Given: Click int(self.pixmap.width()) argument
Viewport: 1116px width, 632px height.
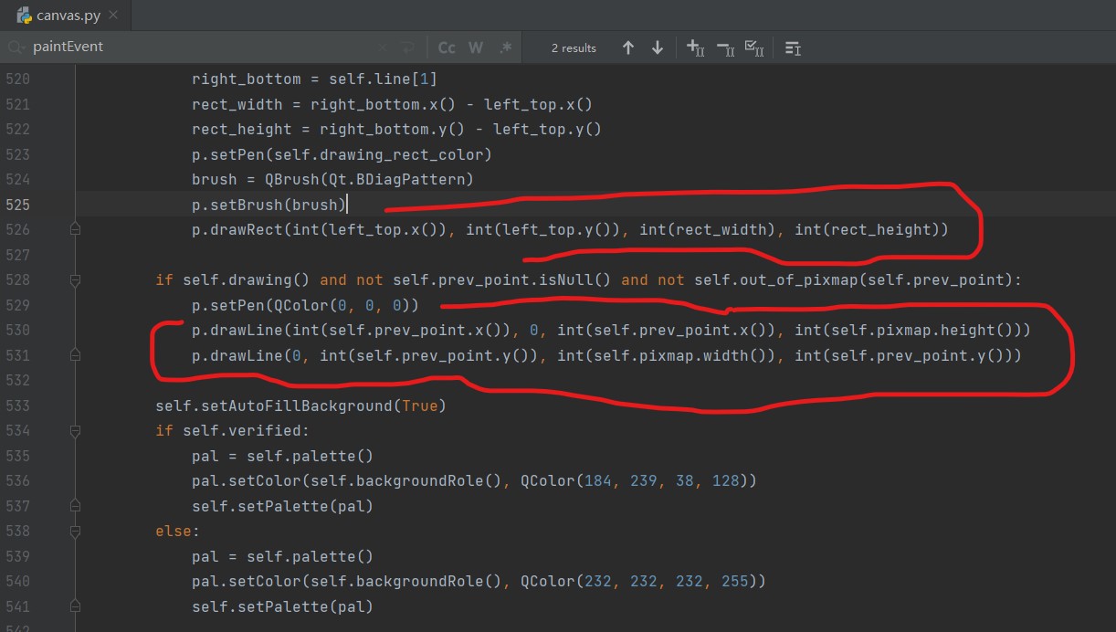Looking at the screenshot, I should [666, 354].
